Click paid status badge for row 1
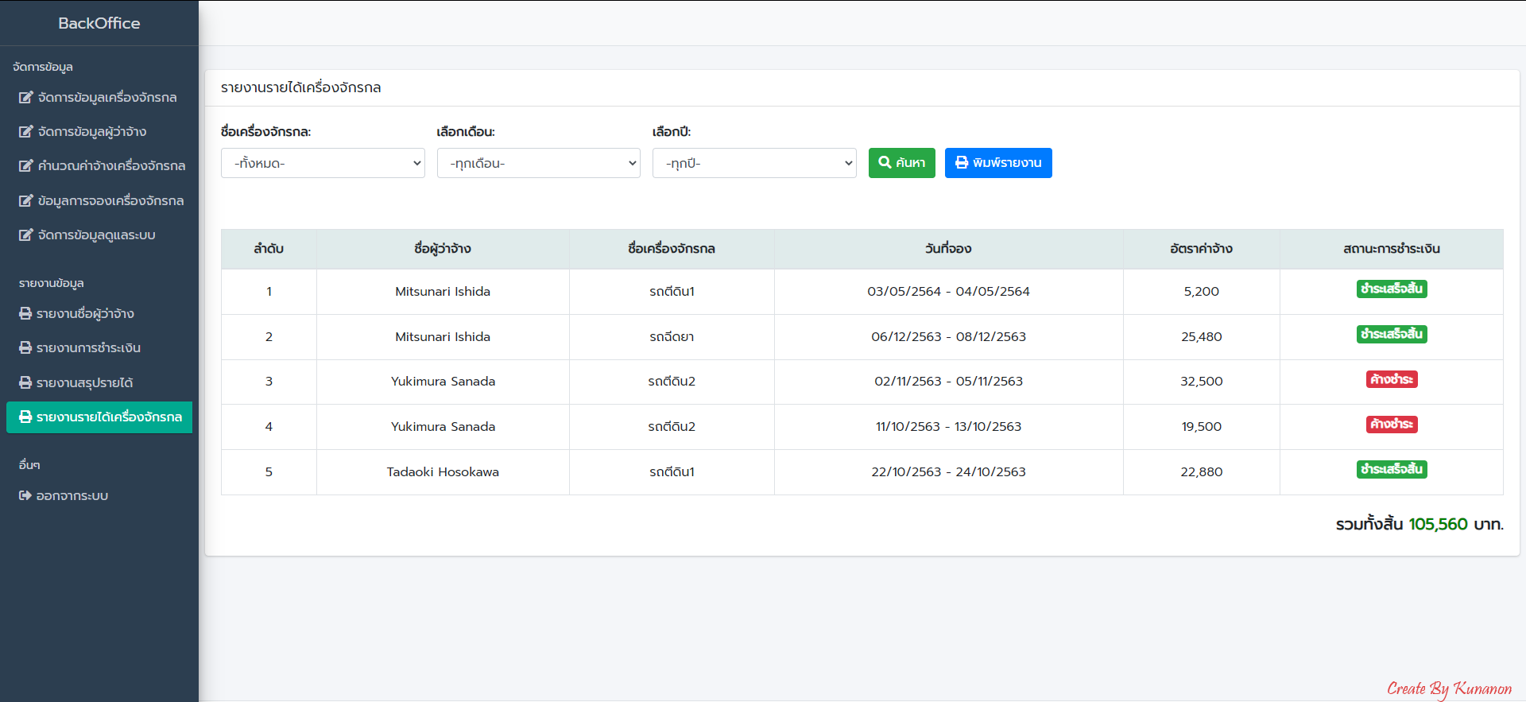1526x702 pixels. (1391, 289)
